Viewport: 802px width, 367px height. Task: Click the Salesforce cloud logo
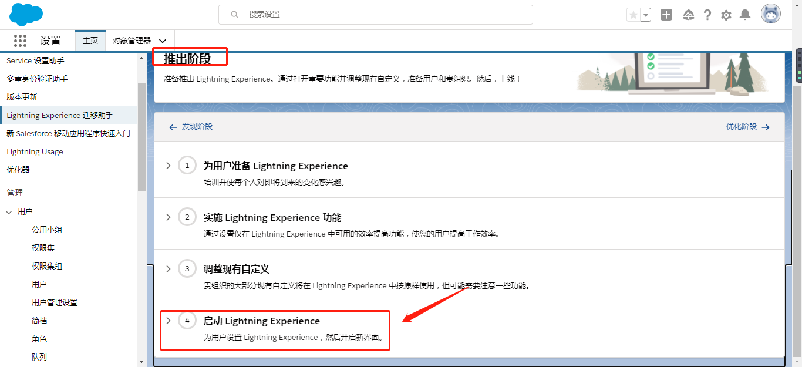click(25, 14)
